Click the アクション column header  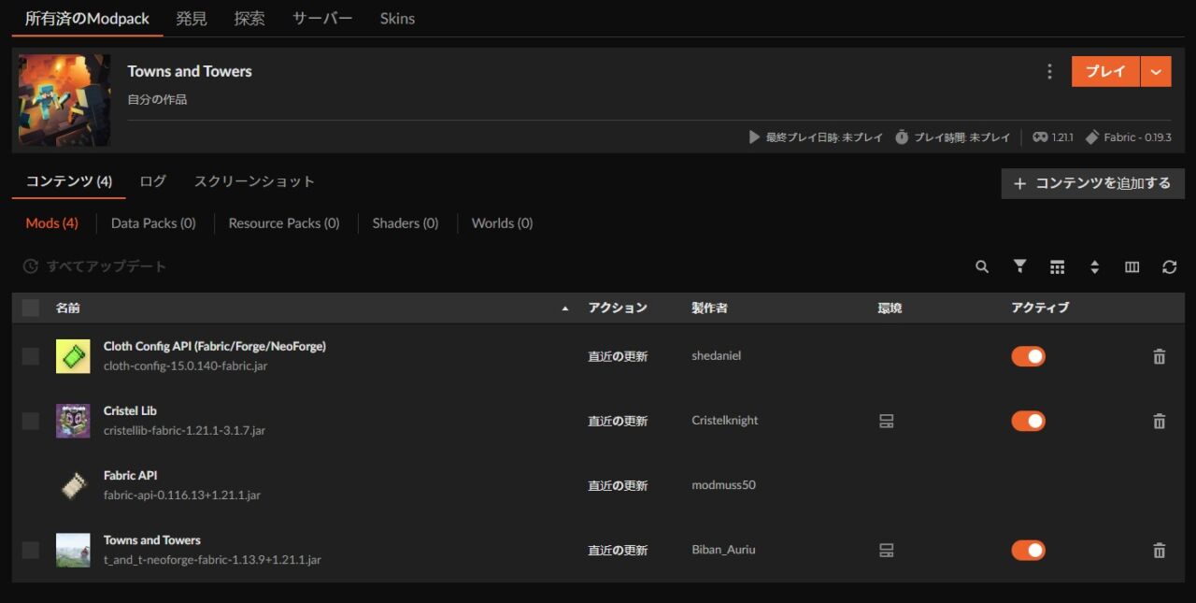pyautogui.click(x=618, y=308)
